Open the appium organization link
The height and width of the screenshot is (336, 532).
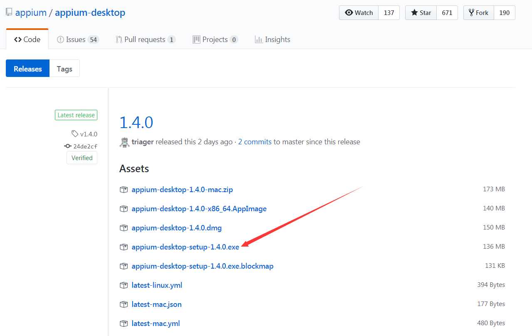(x=31, y=12)
